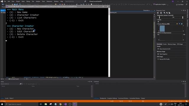The width and height of the screenshot is (189, 106).
Task: Click the Visual Studio title bar search box
Action: [x=76, y=1]
